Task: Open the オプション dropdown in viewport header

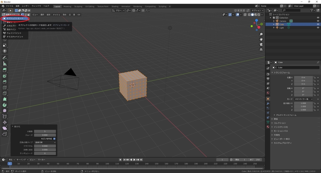Action: point(257,10)
